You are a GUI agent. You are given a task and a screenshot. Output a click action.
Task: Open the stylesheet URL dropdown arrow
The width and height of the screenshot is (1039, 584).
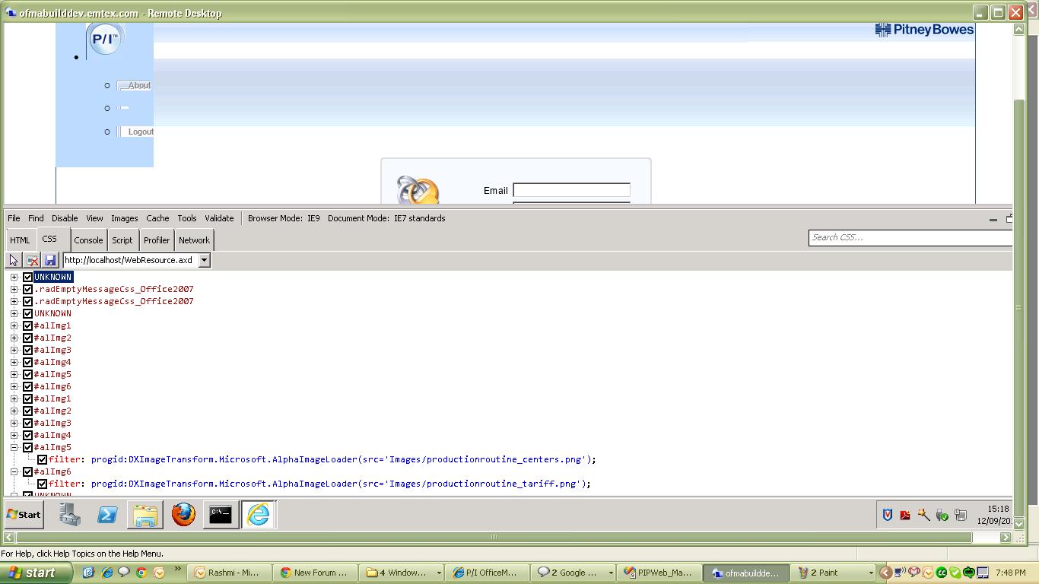click(204, 260)
